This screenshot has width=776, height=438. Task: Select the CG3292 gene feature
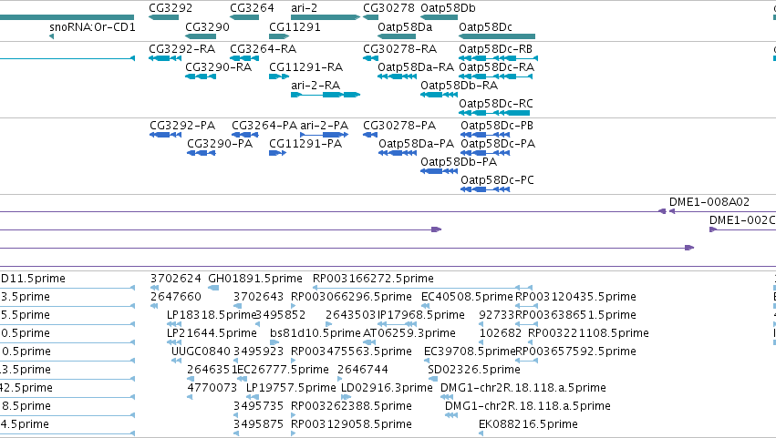tap(163, 17)
